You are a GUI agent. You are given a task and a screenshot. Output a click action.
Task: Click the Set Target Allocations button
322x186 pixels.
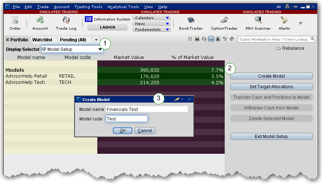(271, 87)
